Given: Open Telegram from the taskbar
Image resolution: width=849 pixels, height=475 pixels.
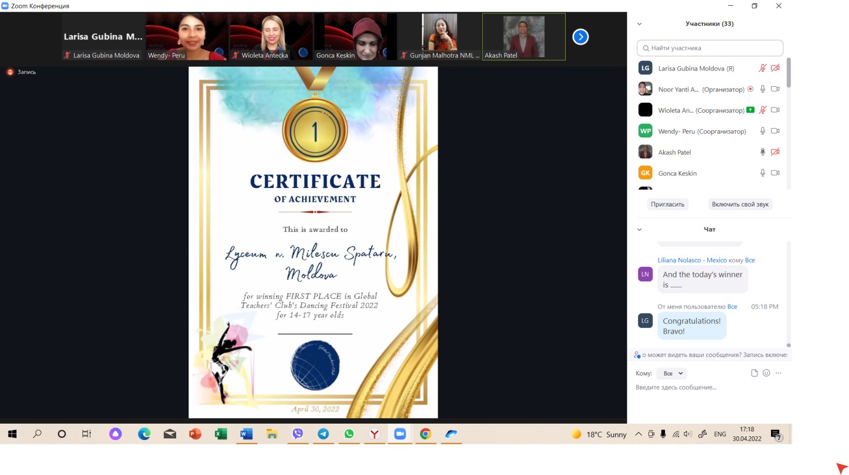Looking at the screenshot, I should point(323,434).
